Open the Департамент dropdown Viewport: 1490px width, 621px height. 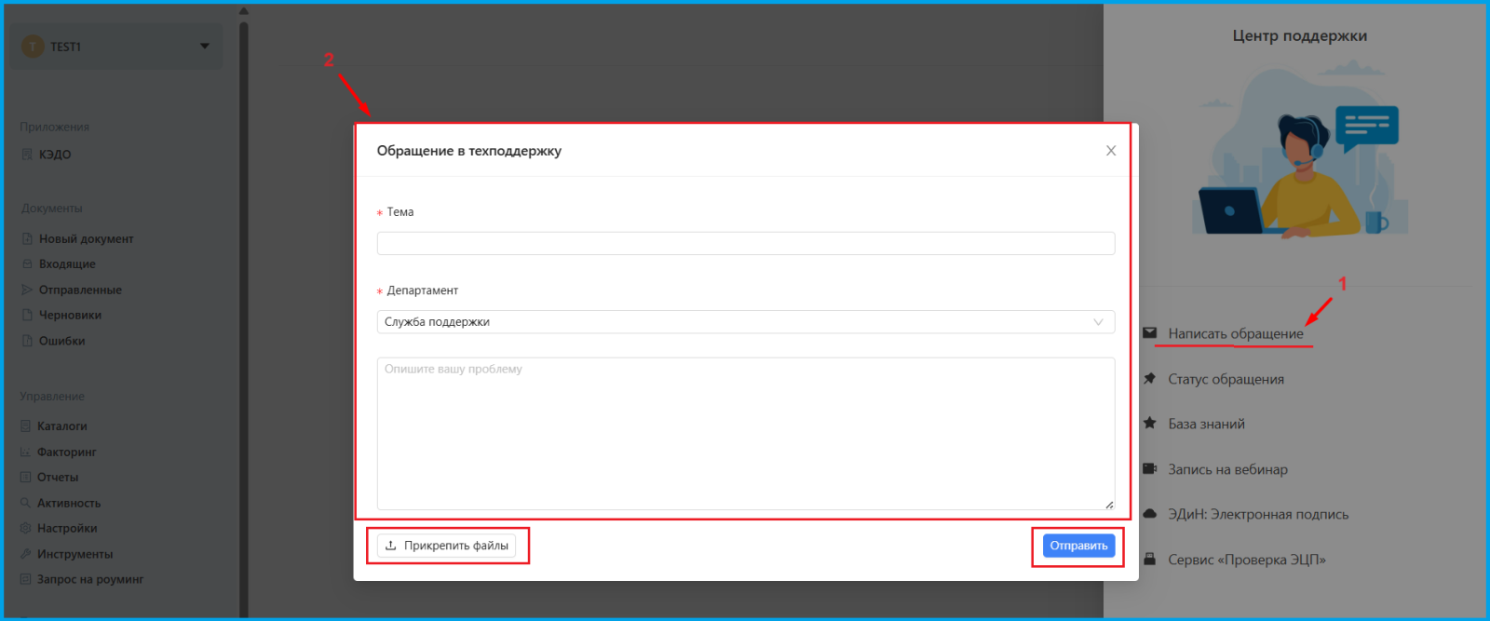(x=736, y=322)
